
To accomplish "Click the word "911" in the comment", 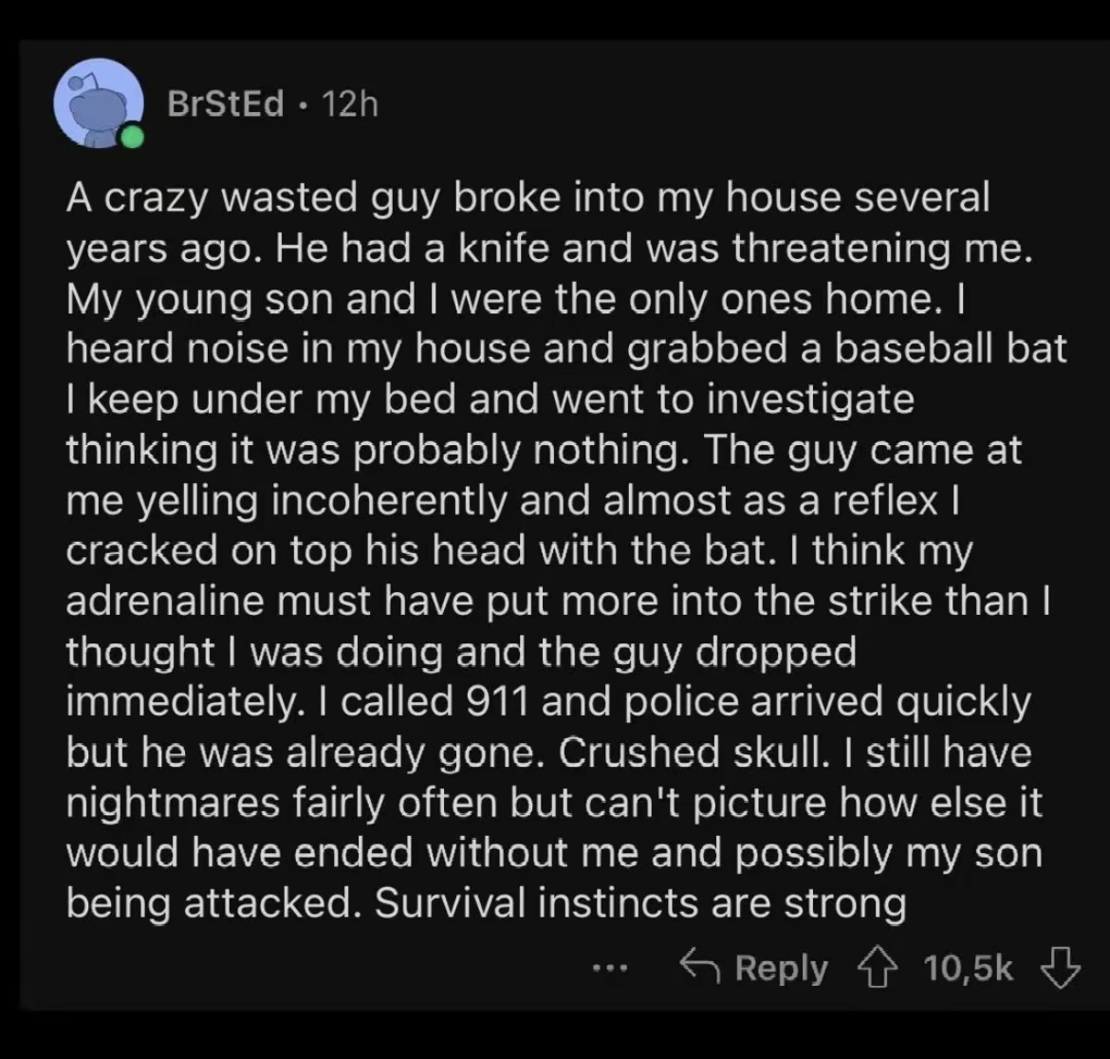I will [498, 701].
